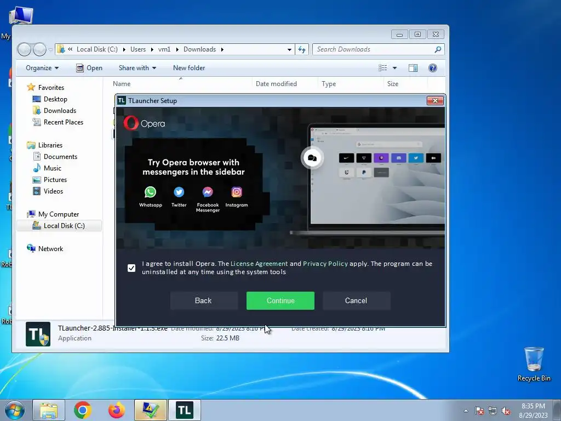Open the Windows Start menu
Image resolution: width=561 pixels, height=421 pixels.
[x=14, y=410]
